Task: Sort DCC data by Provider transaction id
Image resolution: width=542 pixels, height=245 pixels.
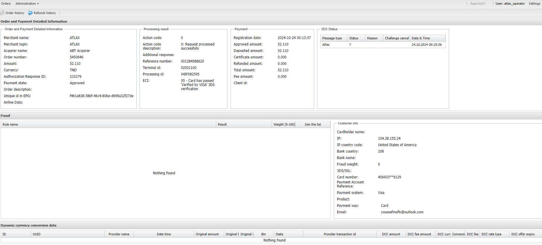Action: click(340, 234)
